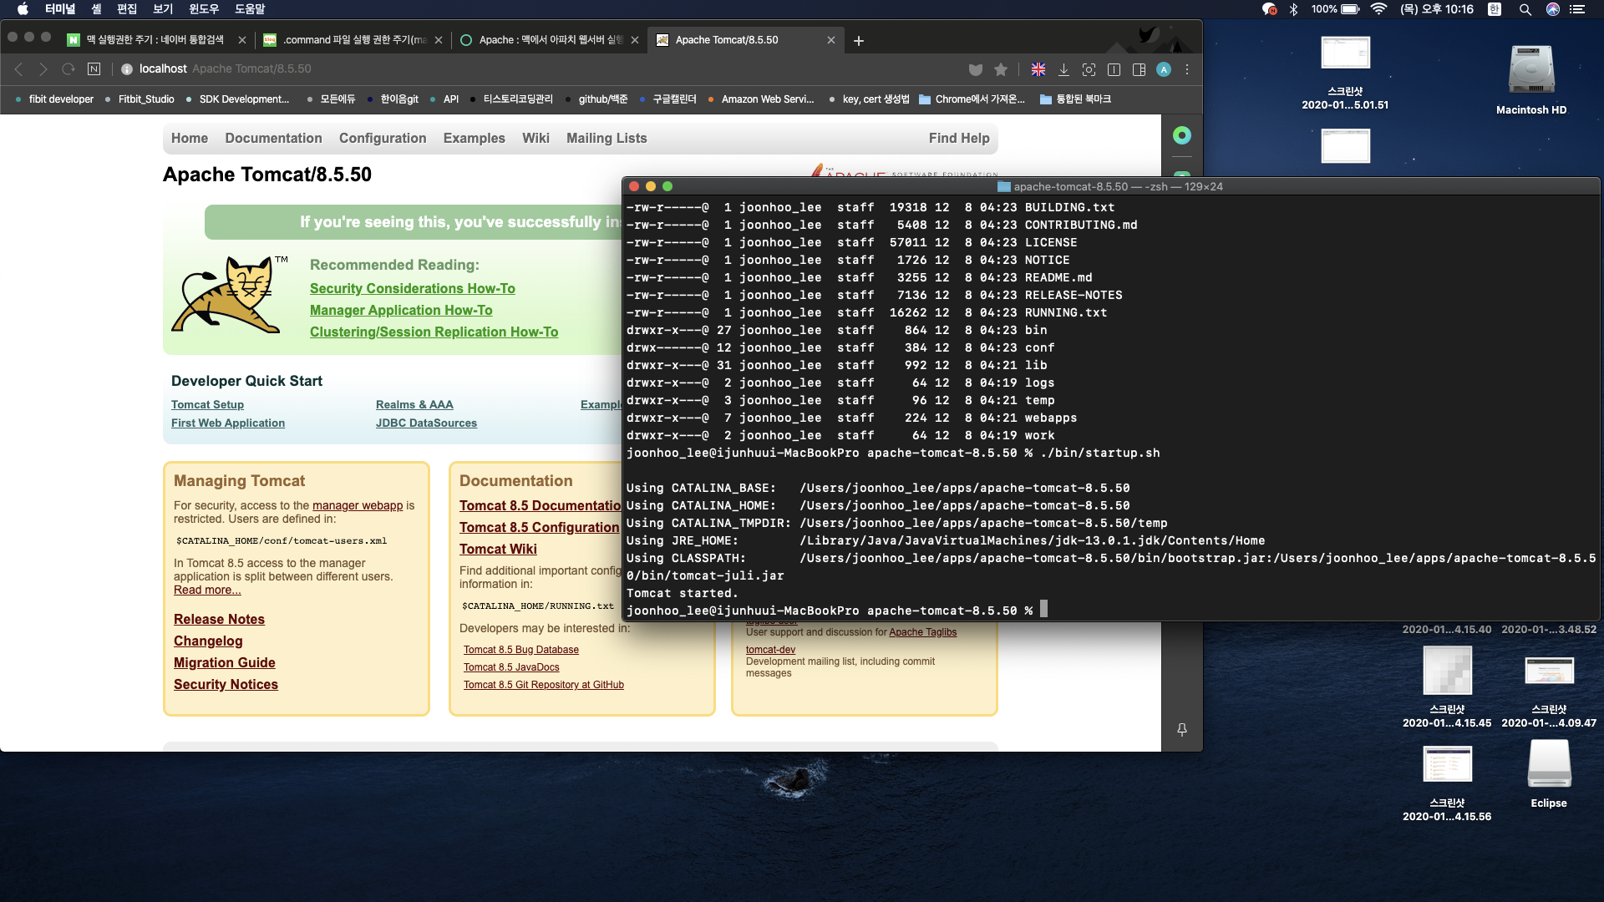Toggle the green circle sidebar button
The image size is (1604, 902).
pyautogui.click(x=1182, y=135)
